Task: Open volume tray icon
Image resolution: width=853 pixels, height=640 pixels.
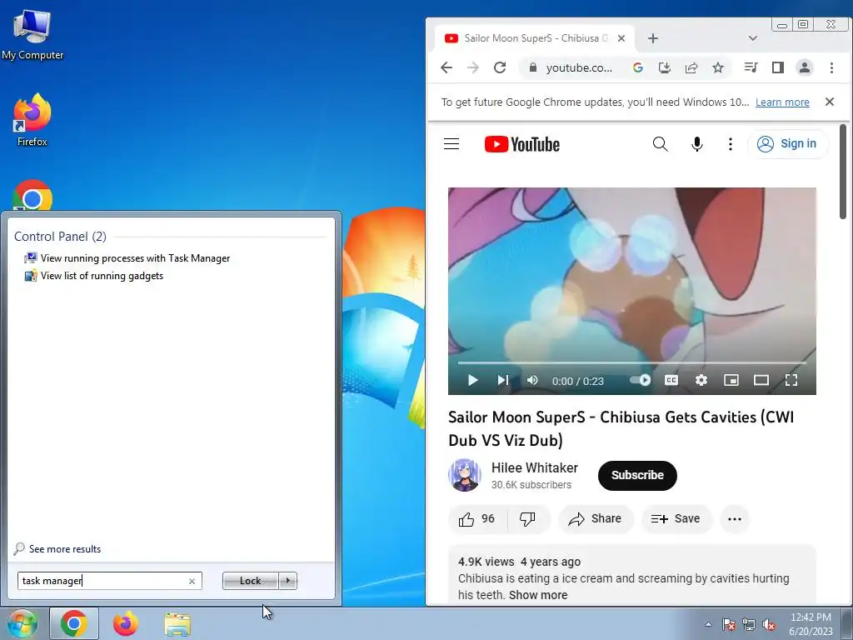Action: click(x=769, y=624)
